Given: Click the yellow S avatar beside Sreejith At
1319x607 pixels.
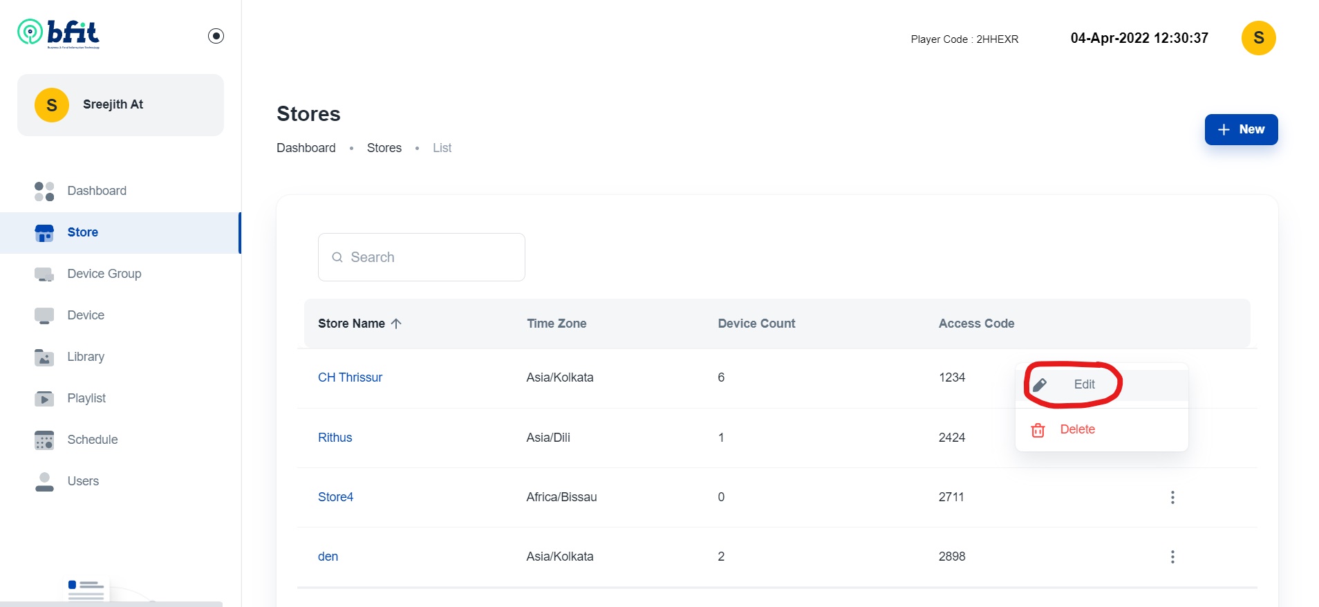Looking at the screenshot, I should pyautogui.click(x=52, y=105).
